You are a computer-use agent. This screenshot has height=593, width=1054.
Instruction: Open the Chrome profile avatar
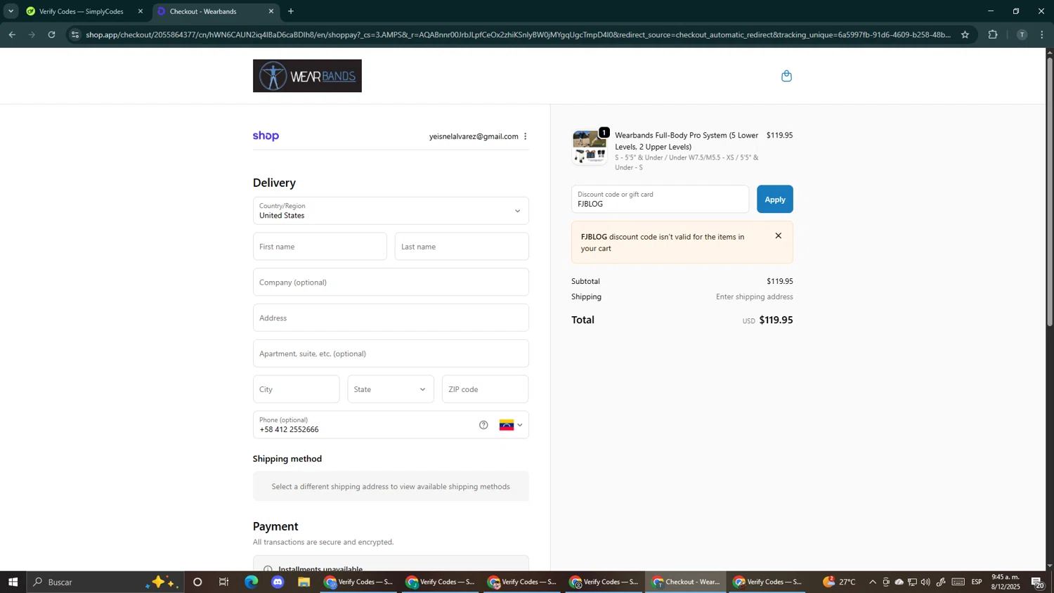(1022, 34)
